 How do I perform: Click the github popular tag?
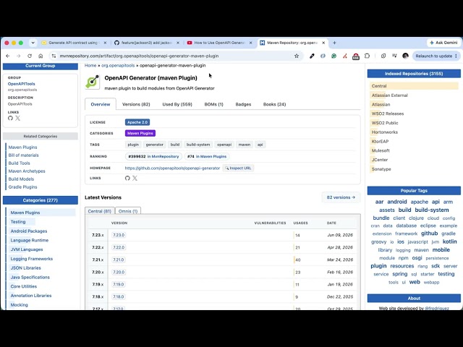[x=429, y=234]
